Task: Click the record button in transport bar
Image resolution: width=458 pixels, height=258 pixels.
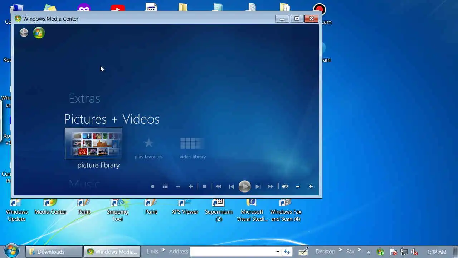Action: coord(152,186)
